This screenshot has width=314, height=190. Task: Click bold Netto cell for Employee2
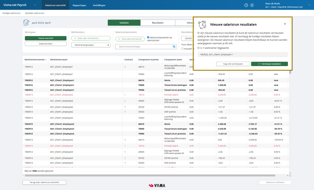tap(167, 124)
